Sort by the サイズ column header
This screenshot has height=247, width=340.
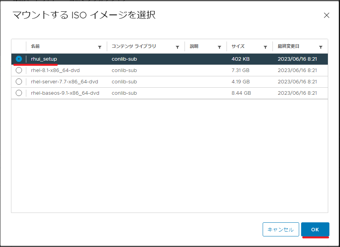pos(238,46)
